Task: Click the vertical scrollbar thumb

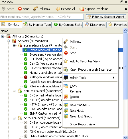Action: pos(125,66)
